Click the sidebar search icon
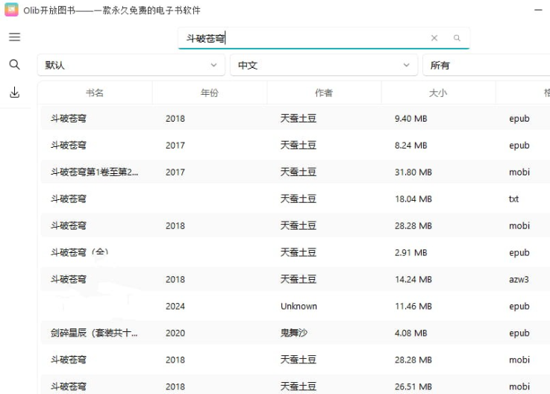Screen dimensions: 550x394 coord(14,65)
